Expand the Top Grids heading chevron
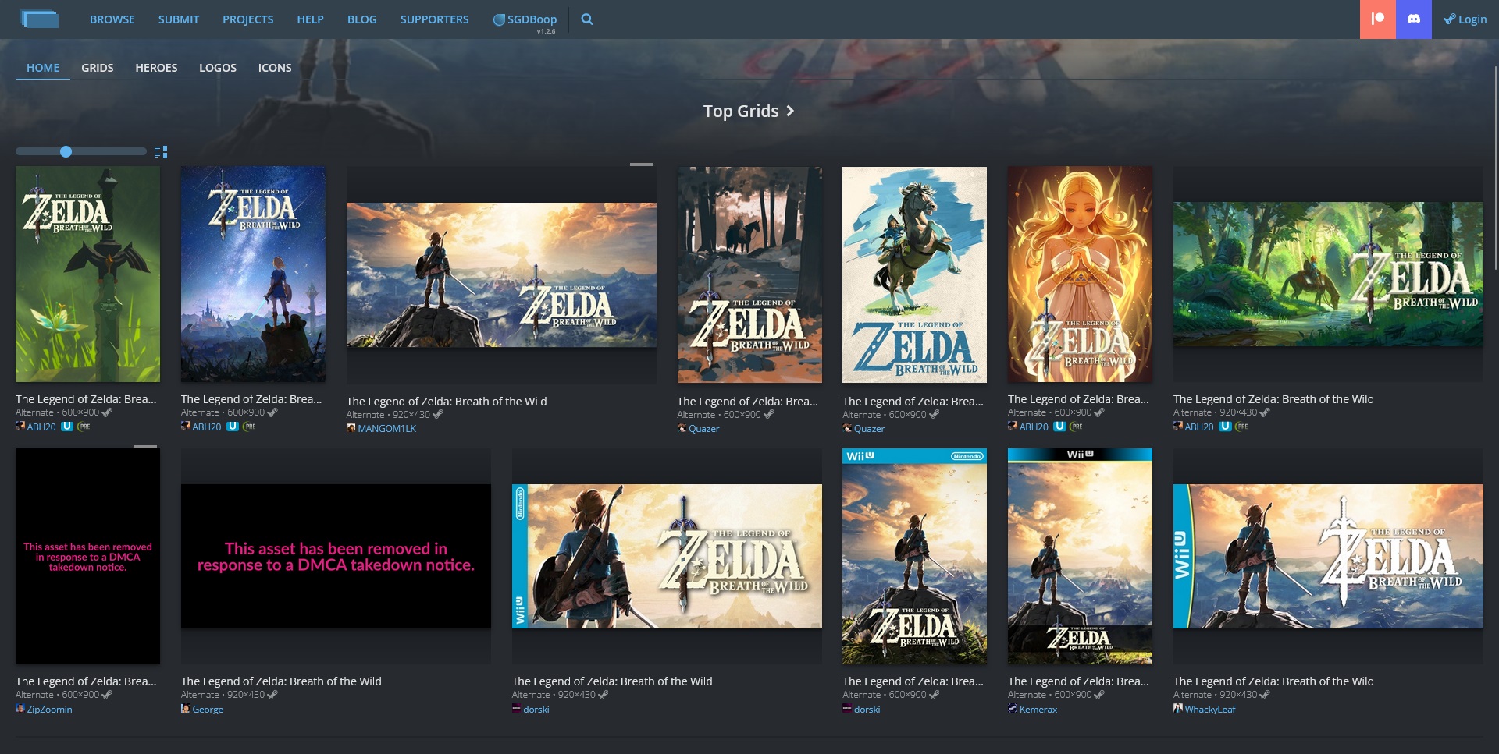Screen dimensions: 1499x754 [790, 111]
